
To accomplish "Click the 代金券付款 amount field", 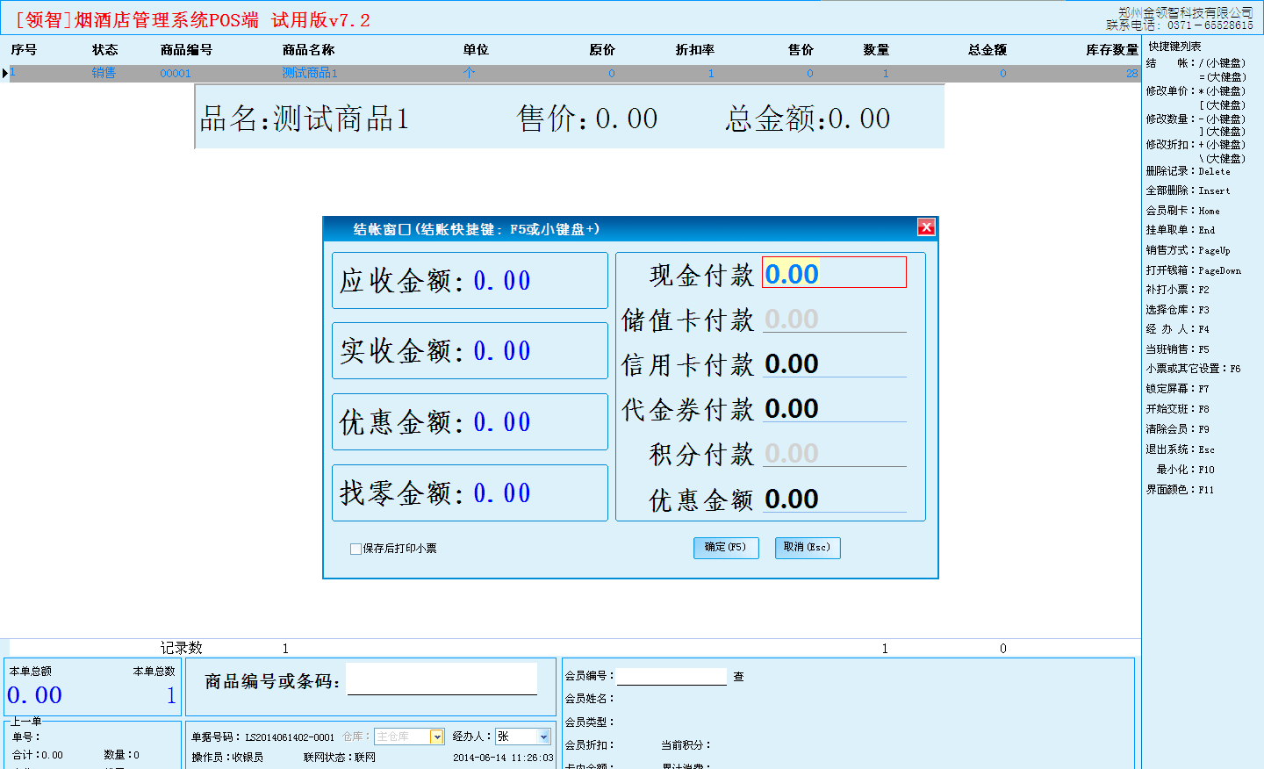I will pos(833,408).
